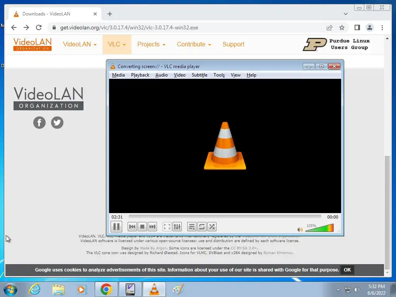Screen dimensions: 396x297
Task: Open a new Chrome tab
Action: click(109, 14)
